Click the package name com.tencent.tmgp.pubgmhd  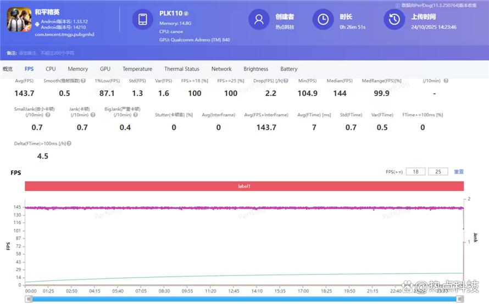coord(64,34)
